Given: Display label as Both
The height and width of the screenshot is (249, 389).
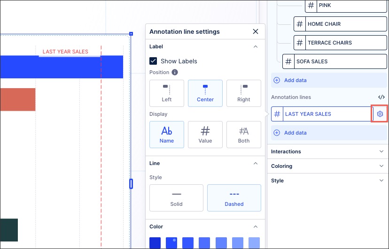Looking at the screenshot, I should click(x=244, y=135).
